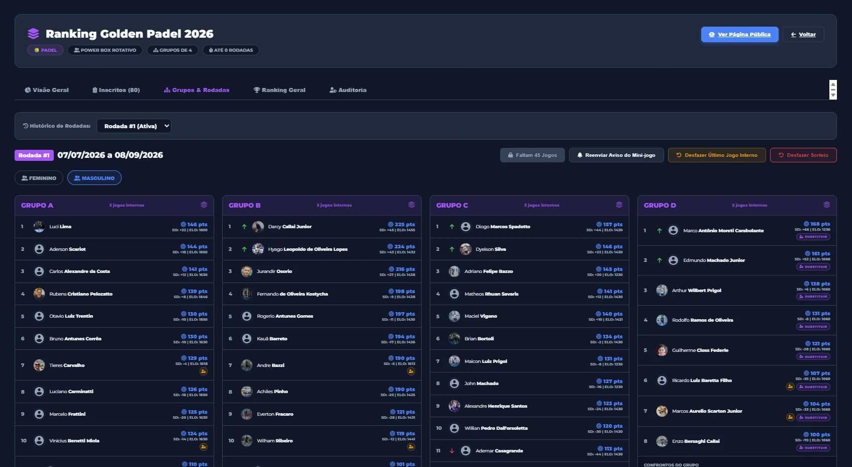The image size is (852, 467).
Task: Click Darcy Callai Junior's profile picture
Action: click(258, 227)
